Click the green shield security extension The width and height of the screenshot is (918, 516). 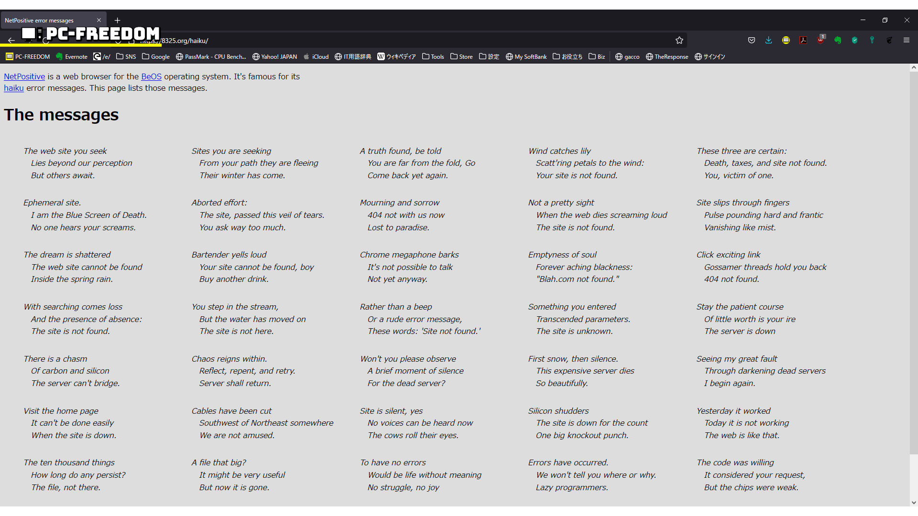click(x=855, y=41)
